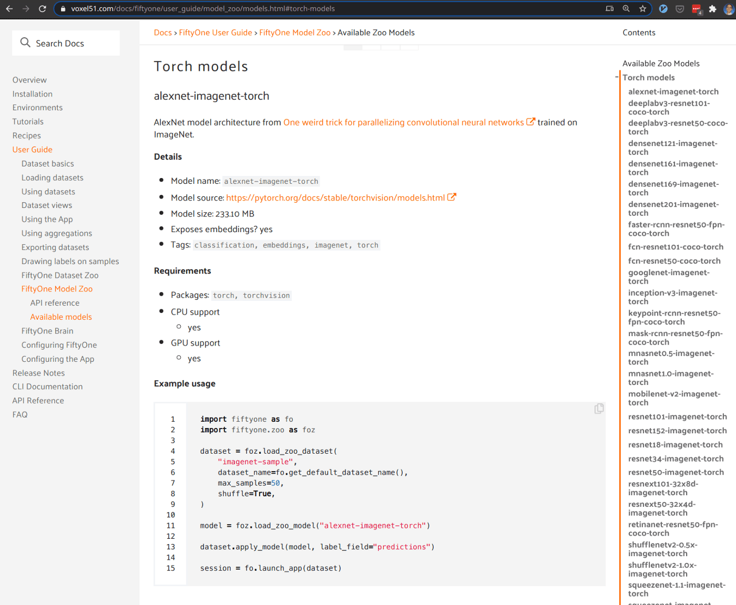This screenshot has height=605, width=736.
Task: Open CLI Documentation in the sidebar
Action: (48, 387)
